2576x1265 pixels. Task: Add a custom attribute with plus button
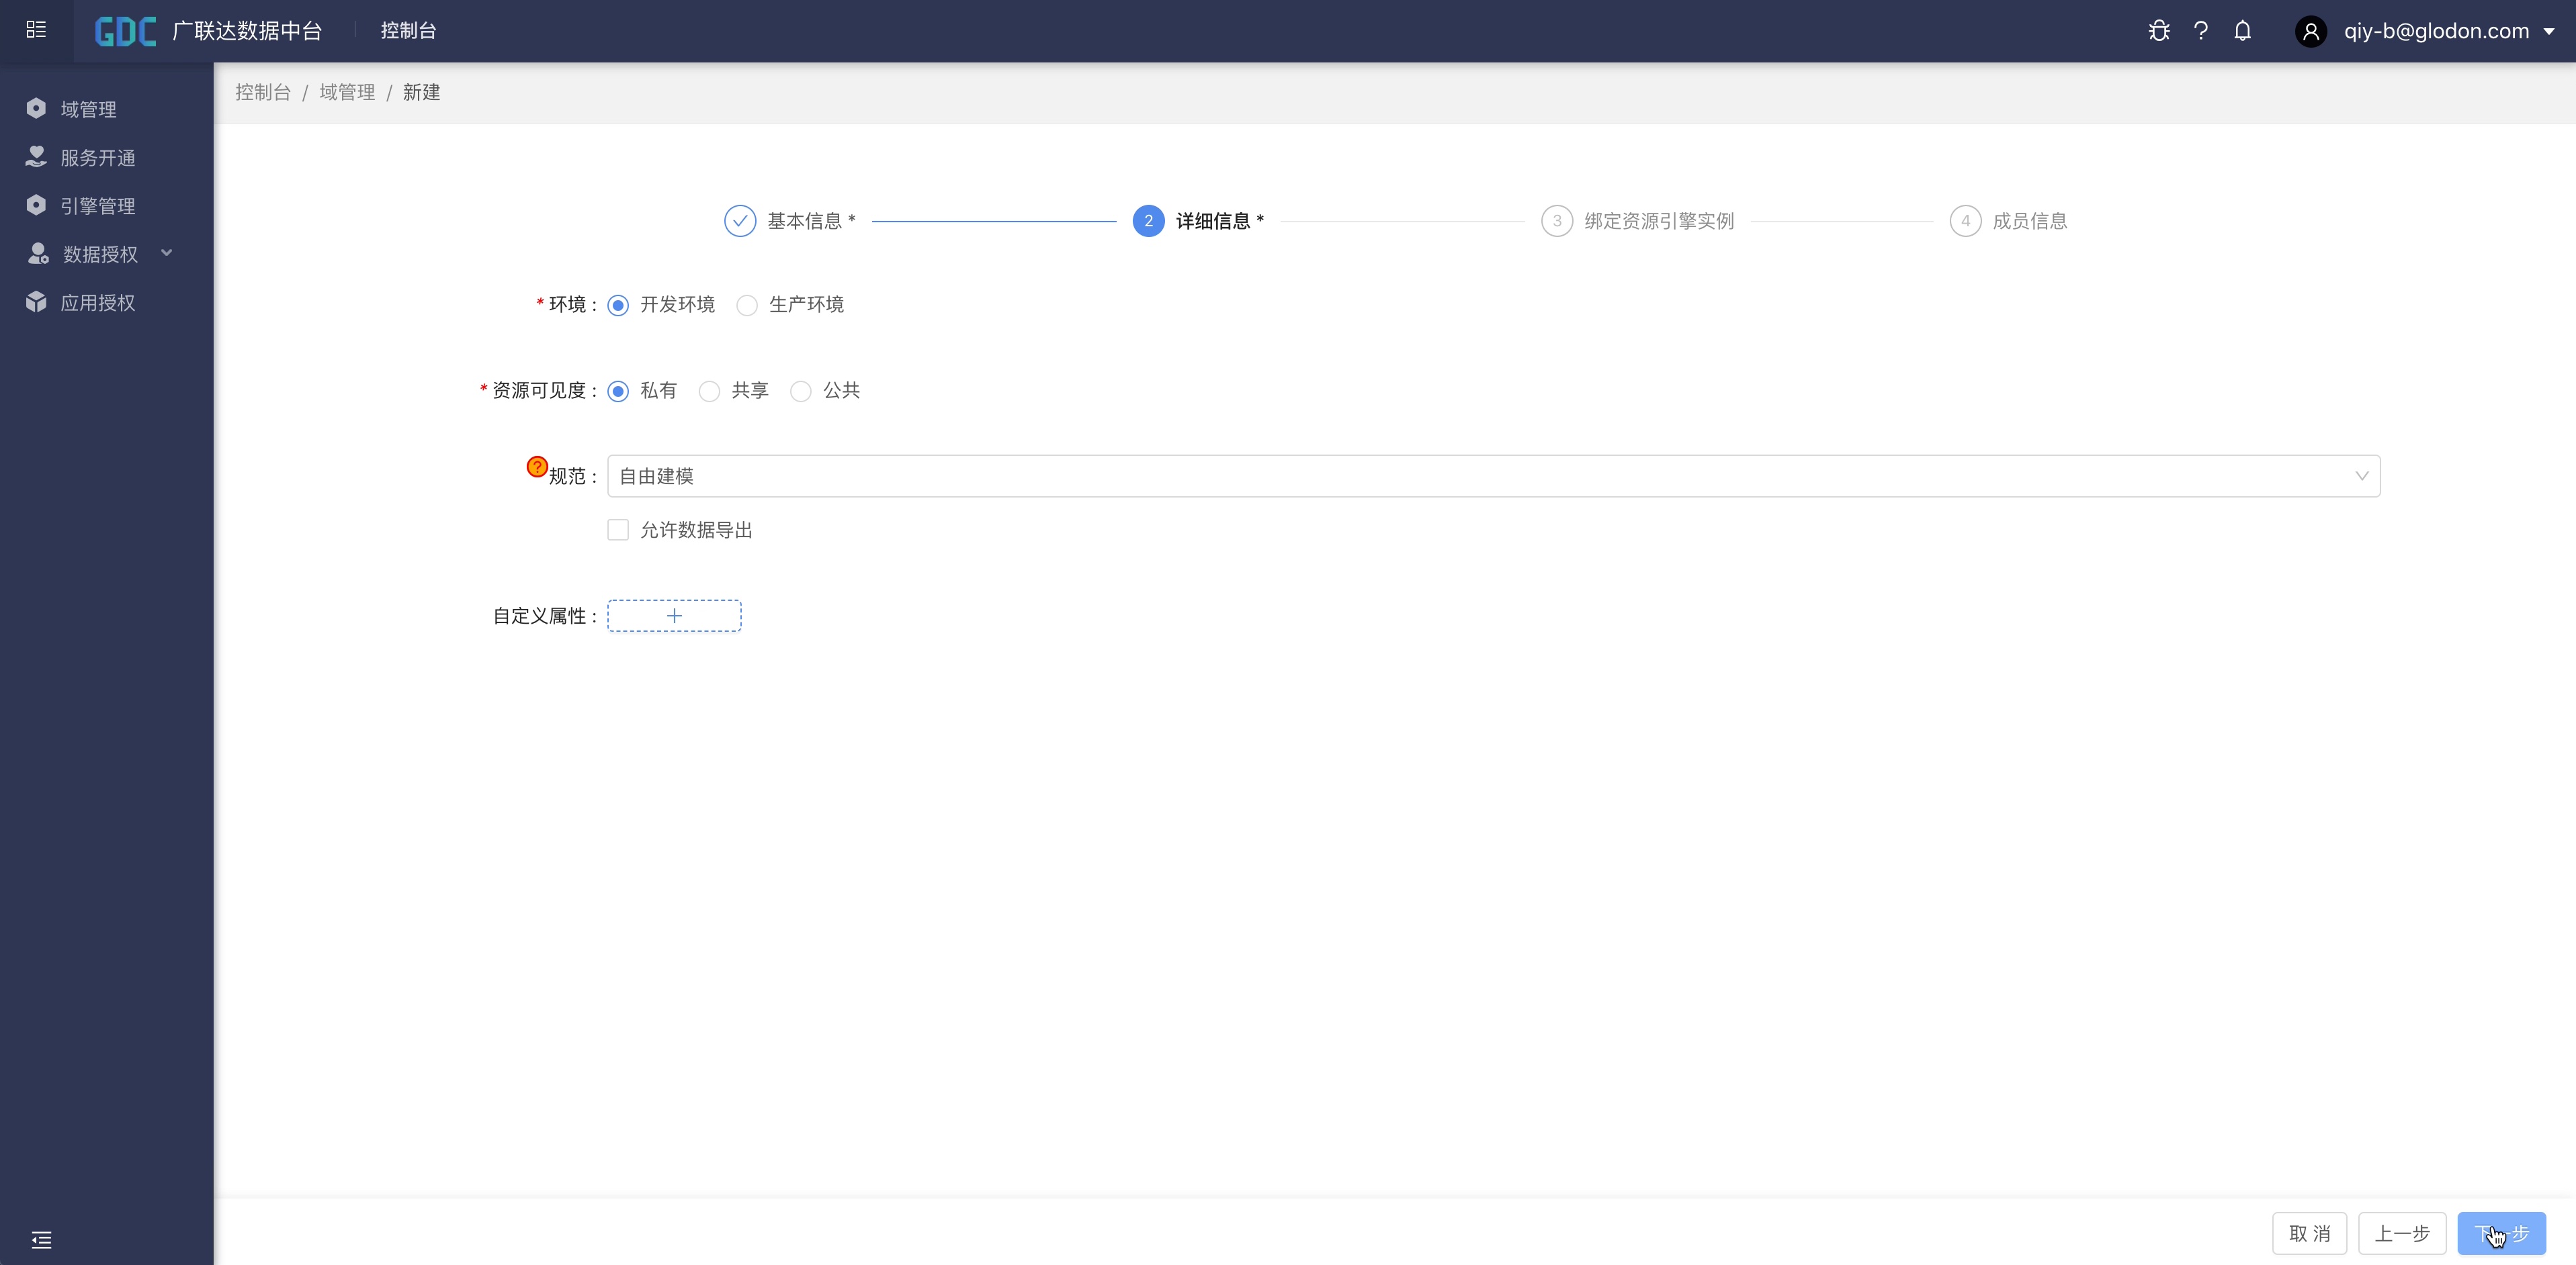point(674,616)
